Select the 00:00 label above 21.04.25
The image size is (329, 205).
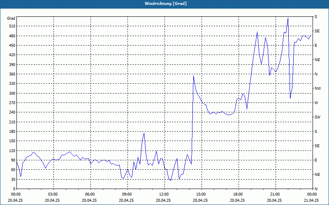pyautogui.click(x=312, y=194)
